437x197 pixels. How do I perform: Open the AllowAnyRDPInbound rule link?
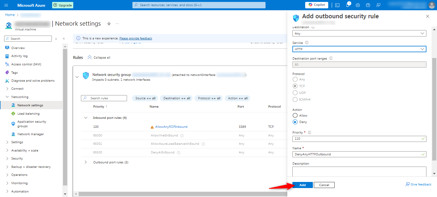click(x=171, y=127)
